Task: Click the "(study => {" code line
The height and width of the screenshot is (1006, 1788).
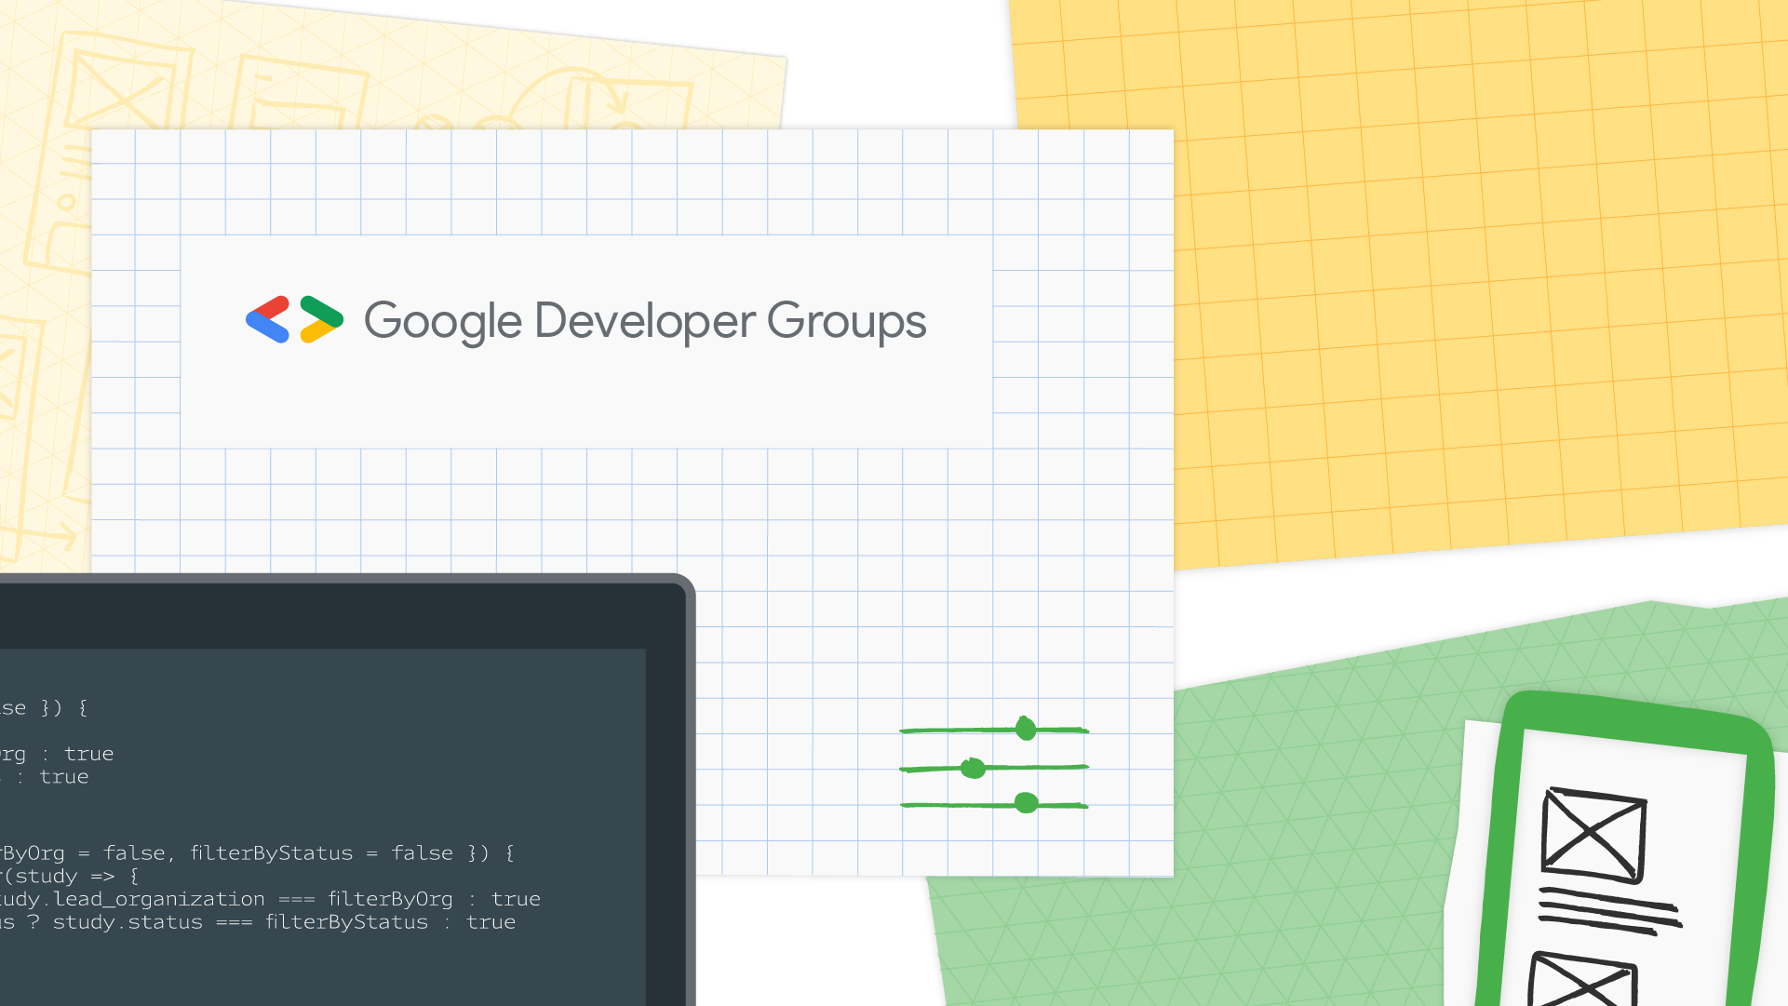Action: point(71,877)
